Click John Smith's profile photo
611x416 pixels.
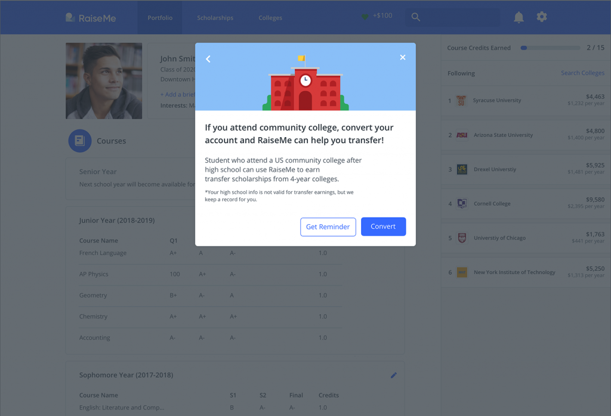click(104, 81)
